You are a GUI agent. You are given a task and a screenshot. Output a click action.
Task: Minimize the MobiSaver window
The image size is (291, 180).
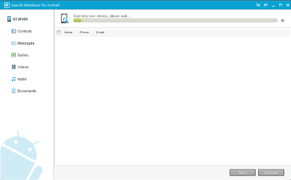click(x=273, y=5)
